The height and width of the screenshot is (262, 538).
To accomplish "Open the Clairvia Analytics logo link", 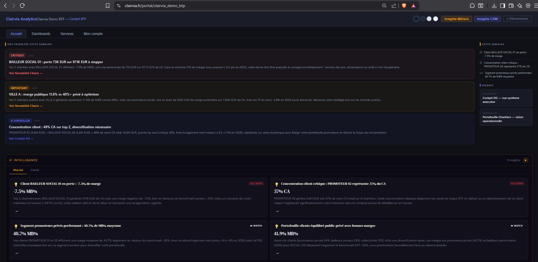I will [21, 19].
